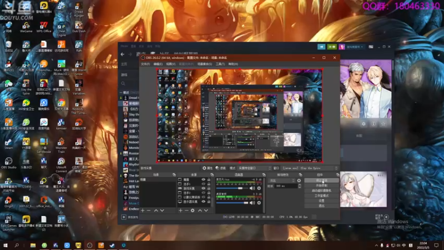This screenshot has width=444, height=250.
Task: Open the OBS Help menu
Action: point(233,64)
